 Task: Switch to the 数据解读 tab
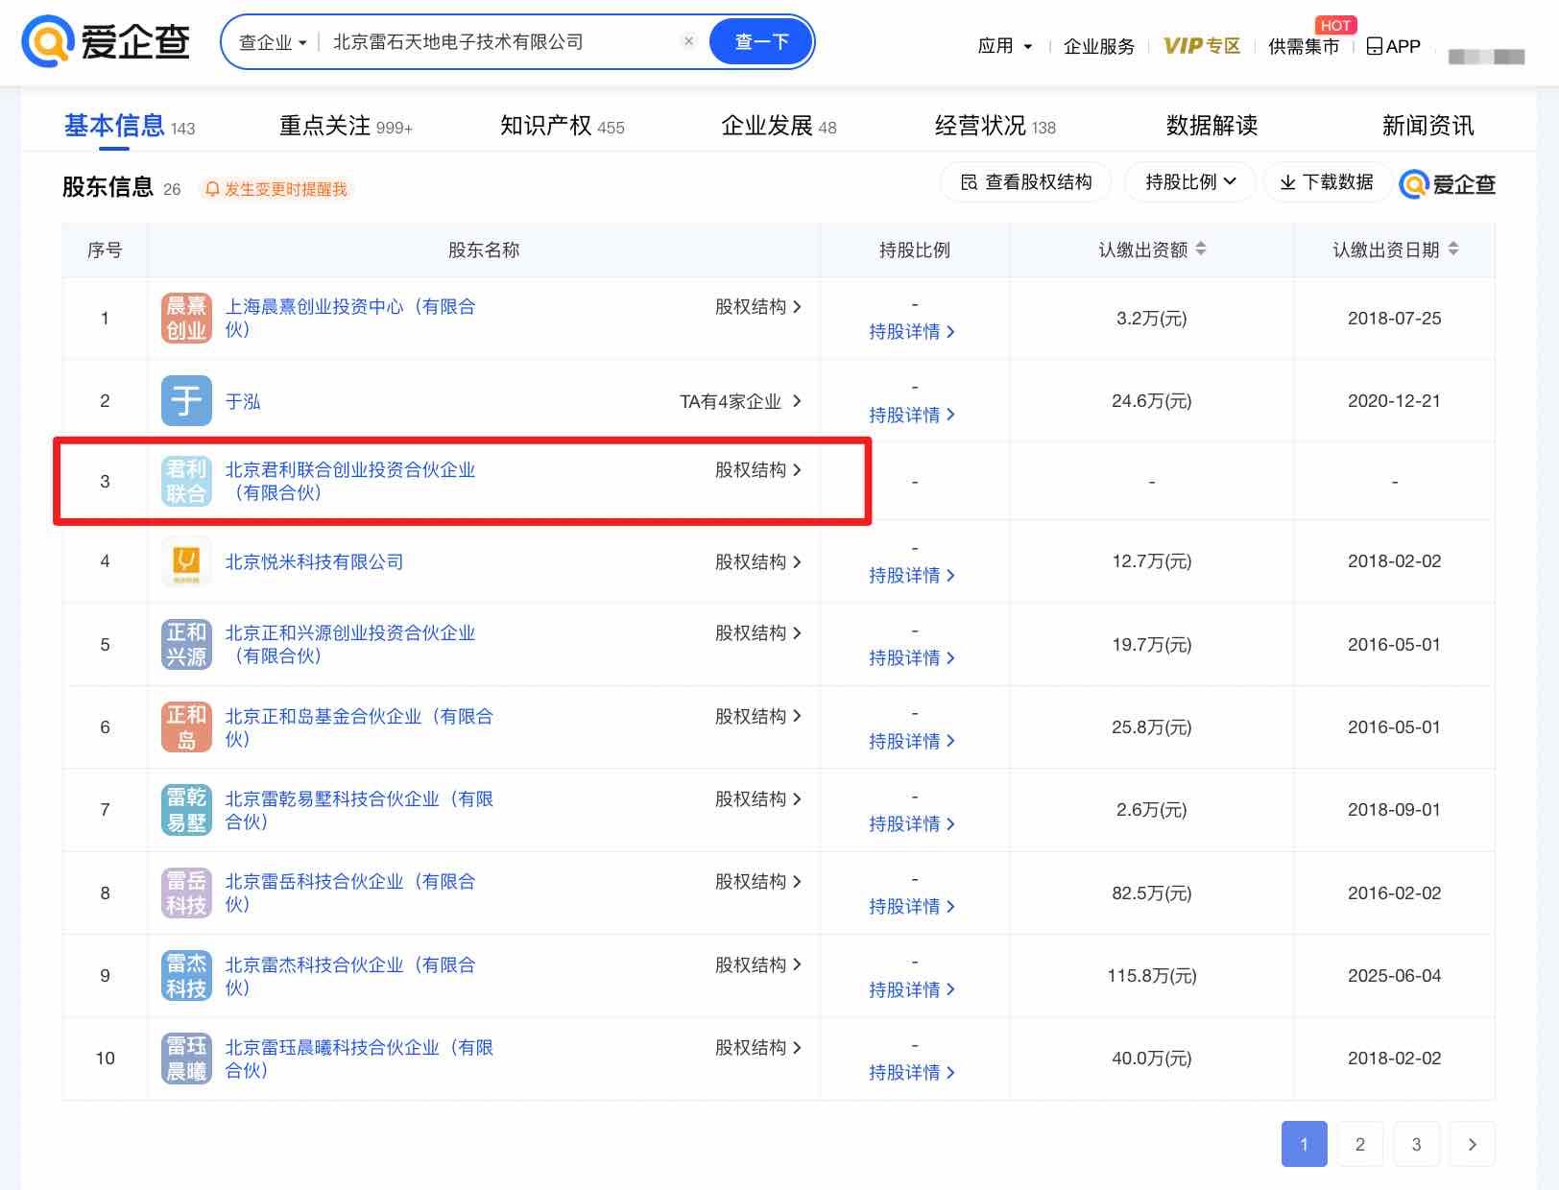(1211, 126)
